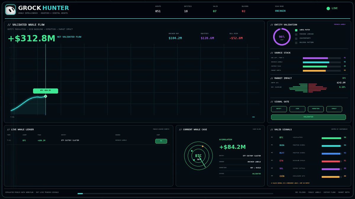Click the 0.18% estimated slippage value
This screenshot has width=355, height=199.
(342, 87)
